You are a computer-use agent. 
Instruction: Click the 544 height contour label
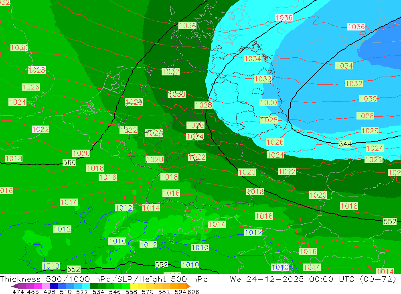[345, 144]
